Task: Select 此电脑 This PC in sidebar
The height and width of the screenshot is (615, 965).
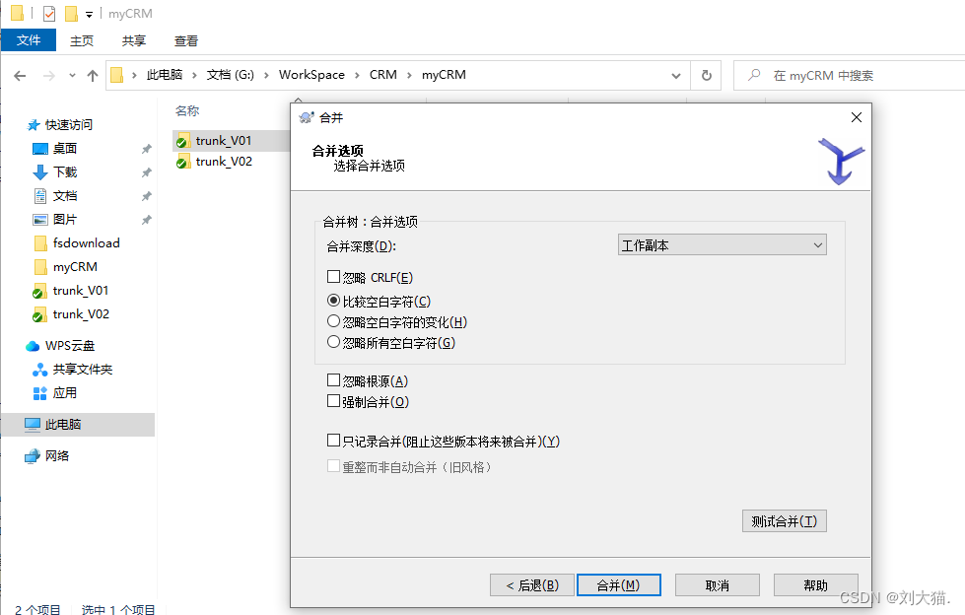Action: [x=78, y=425]
